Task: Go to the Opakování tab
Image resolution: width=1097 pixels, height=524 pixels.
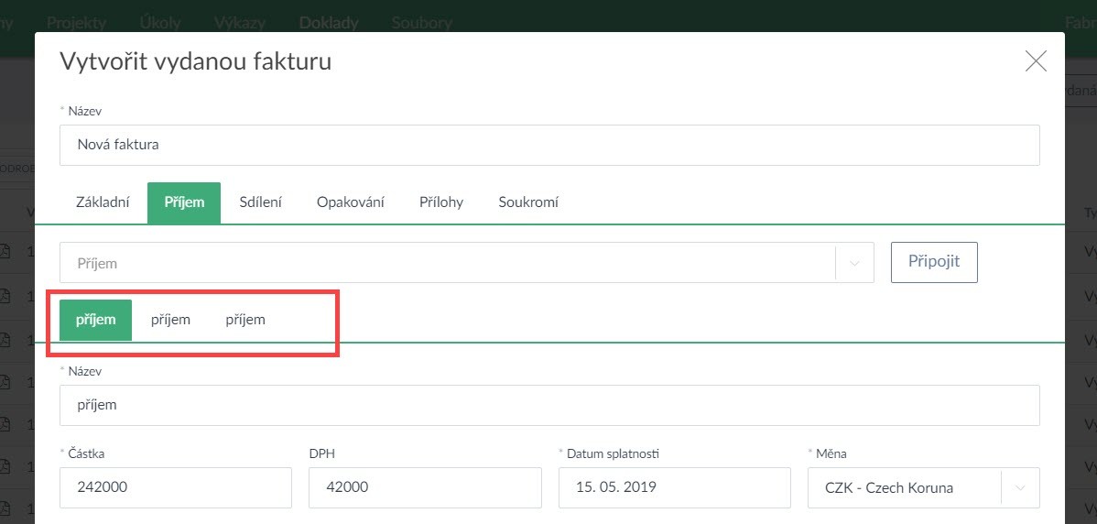Action: click(x=350, y=202)
